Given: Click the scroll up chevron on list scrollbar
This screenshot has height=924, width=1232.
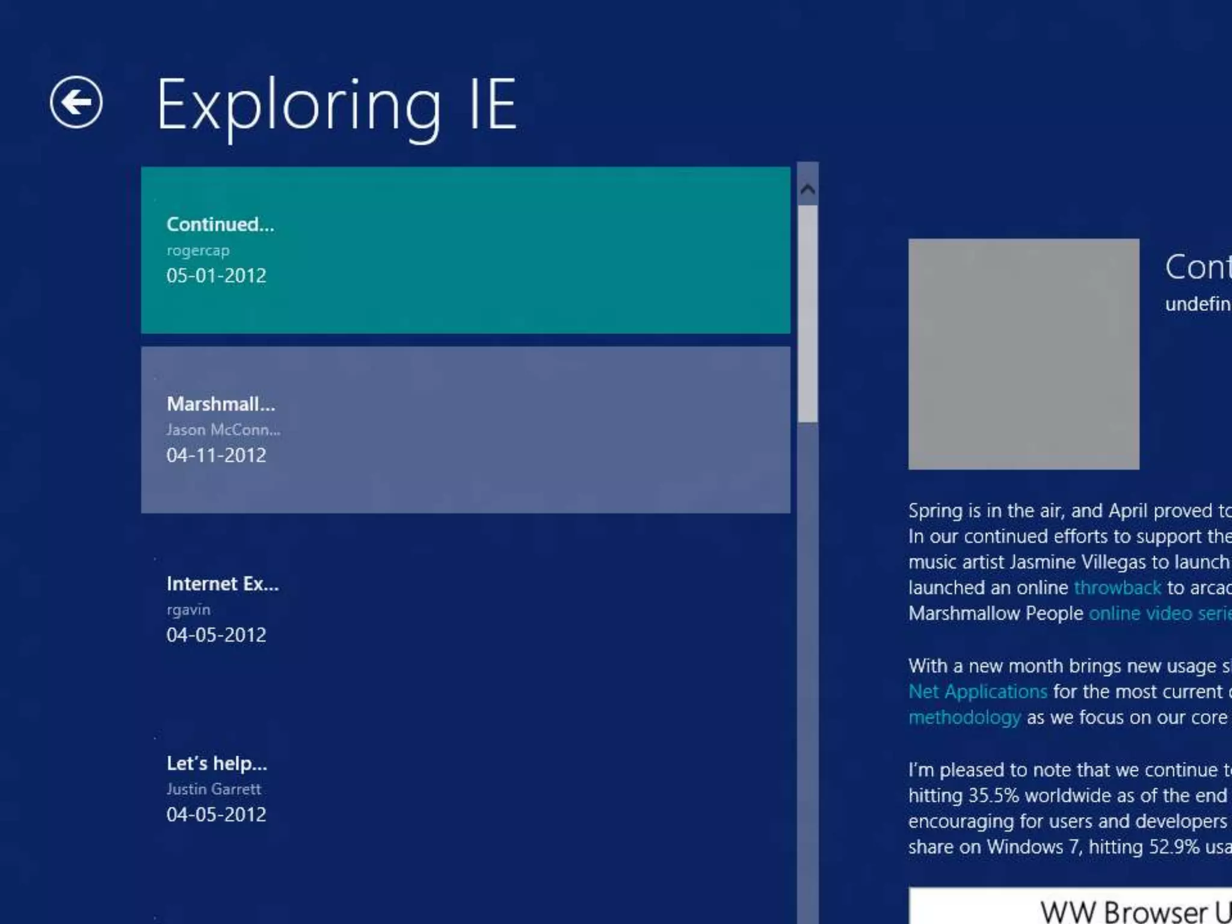Looking at the screenshot, I should (807, 189).
